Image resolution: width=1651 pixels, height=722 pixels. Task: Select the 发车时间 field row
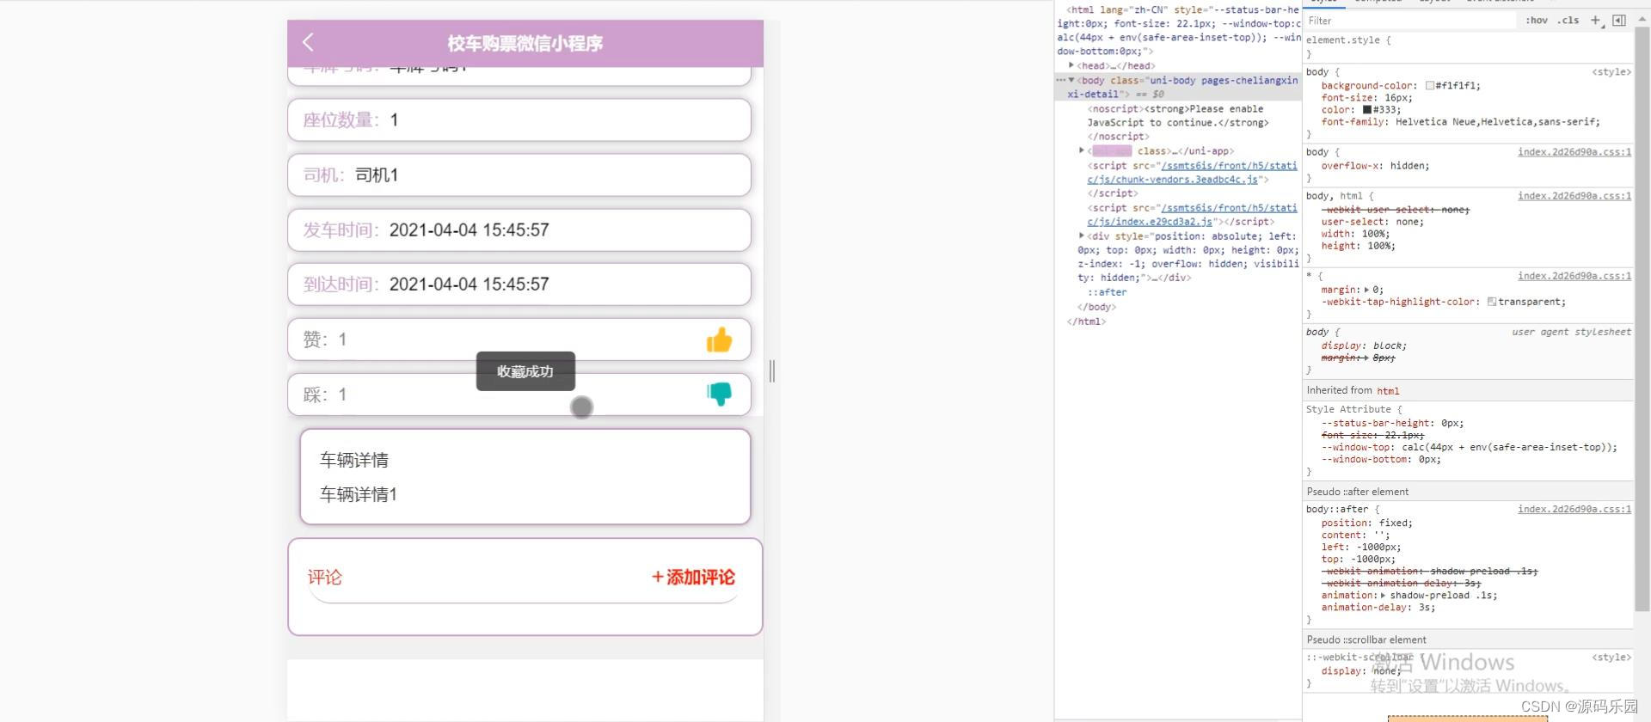(x=519, y=229)
